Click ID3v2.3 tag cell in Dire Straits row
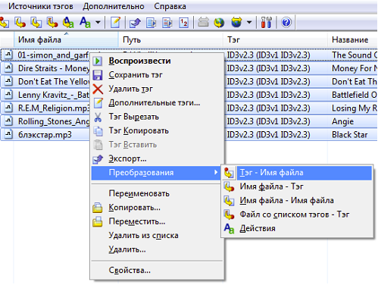The height and width of the screenshot is (285, 378). [x=268, y=68]
